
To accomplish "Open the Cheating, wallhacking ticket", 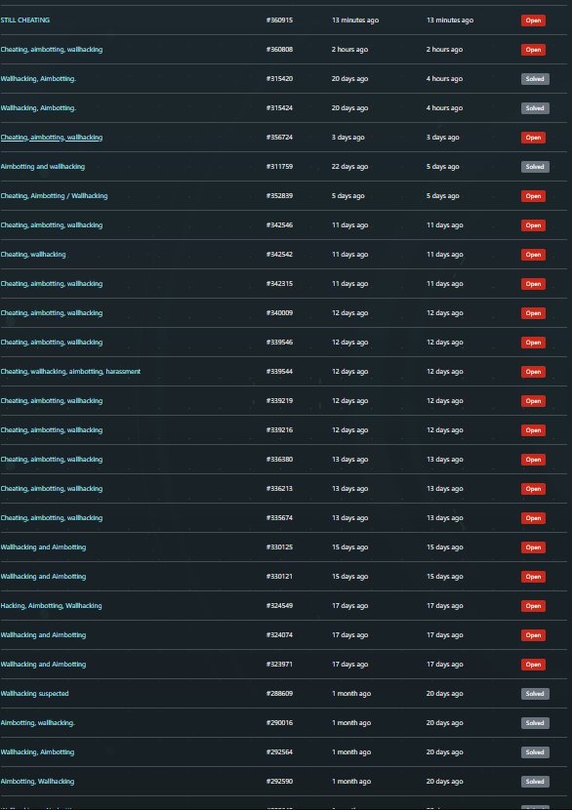I will click(x=33, y=254).
